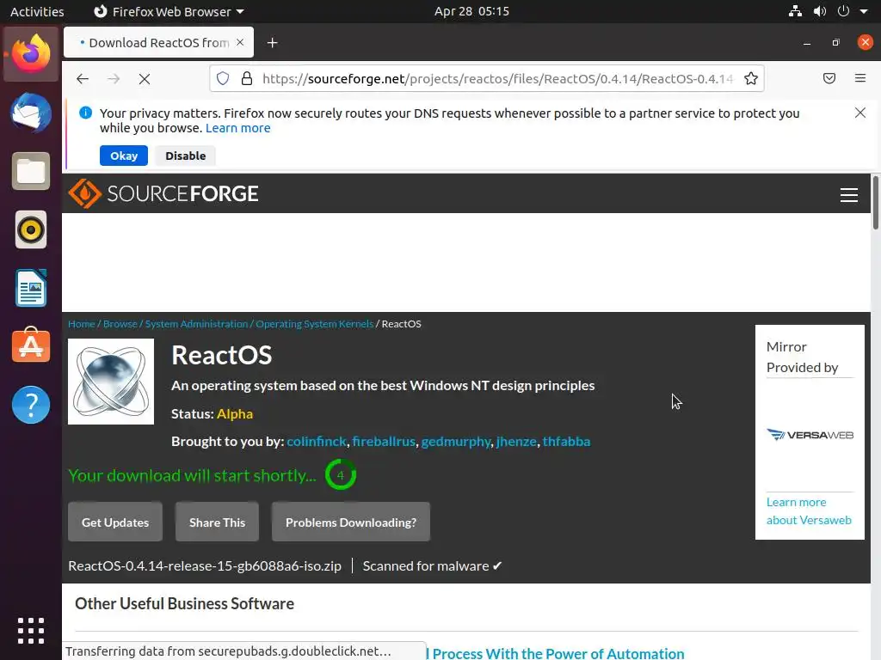The height and width of the screenshot is (660, 881).
Task: Click the Versaweb mirror logo
Action: pos(810,434)
